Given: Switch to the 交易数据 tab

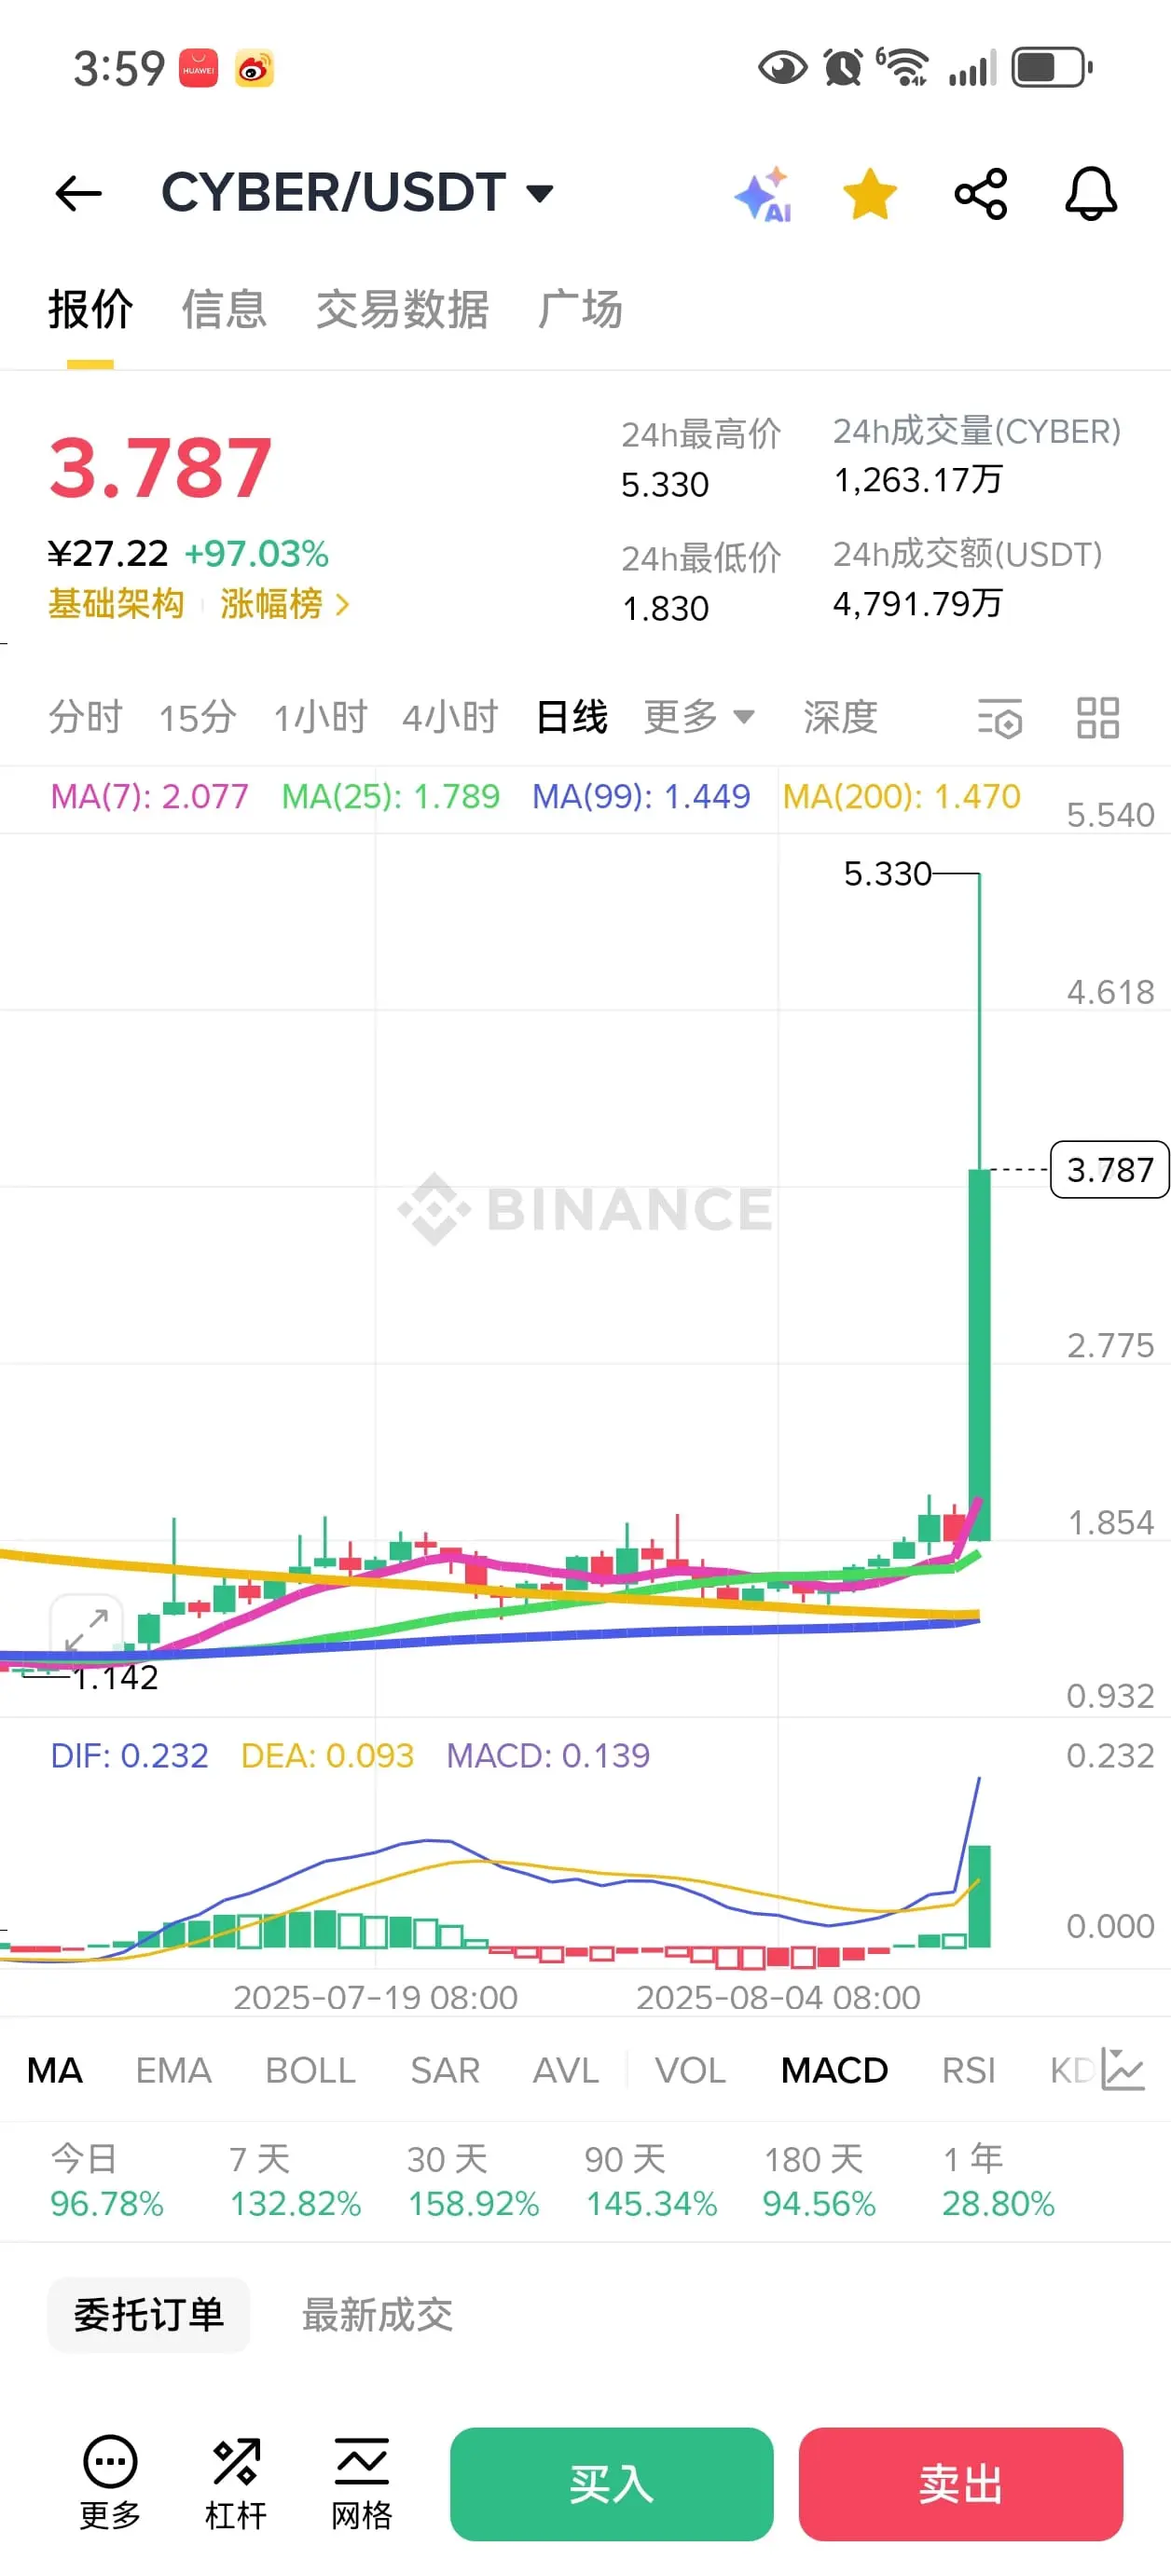Looking at the screenshot, I should (x=403, y=309).
